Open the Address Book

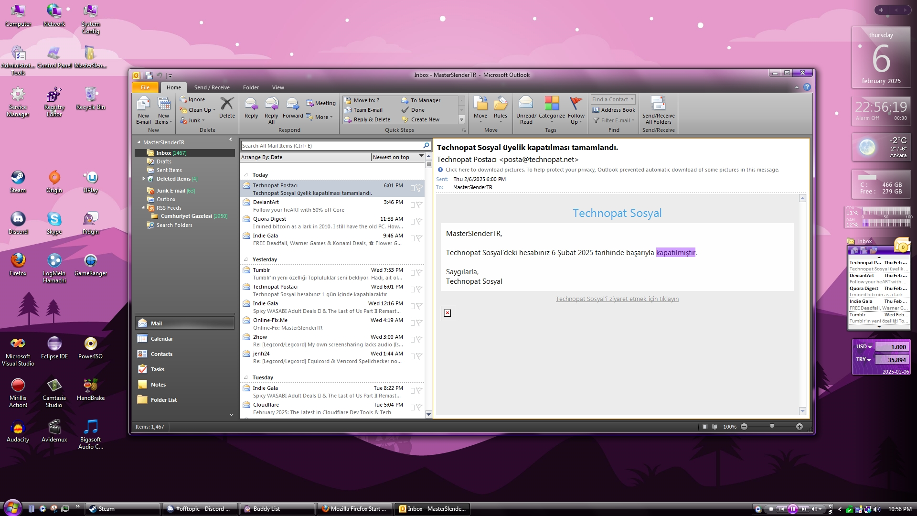click(614, 110)
